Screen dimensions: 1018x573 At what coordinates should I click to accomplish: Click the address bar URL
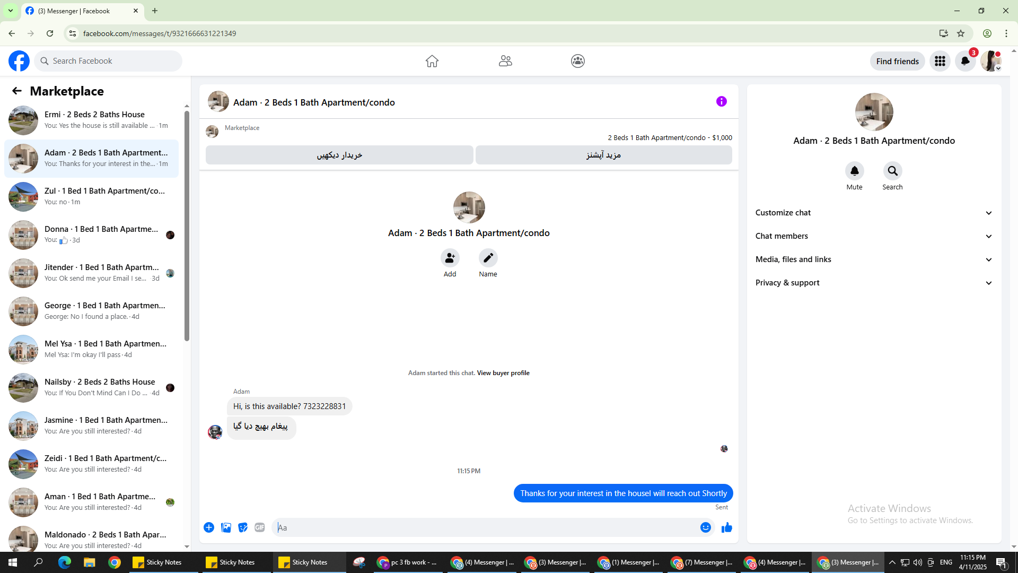[160, 33]
